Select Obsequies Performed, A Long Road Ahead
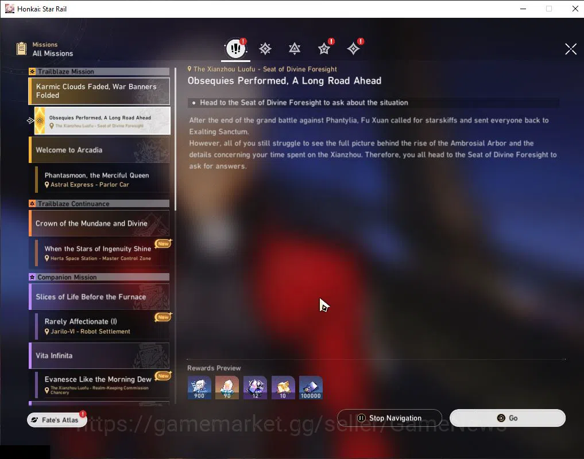Viewport: 584px width, 459px height. click(x=102, y=120)
